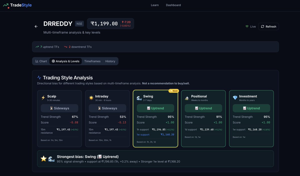The image size is (300, 176).
Task: Click the Sideways badge on Scalp card
Action: tap(59, 108)
